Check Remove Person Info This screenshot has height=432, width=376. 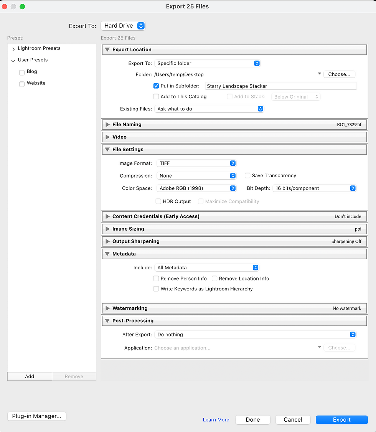[x=156, y=278]
